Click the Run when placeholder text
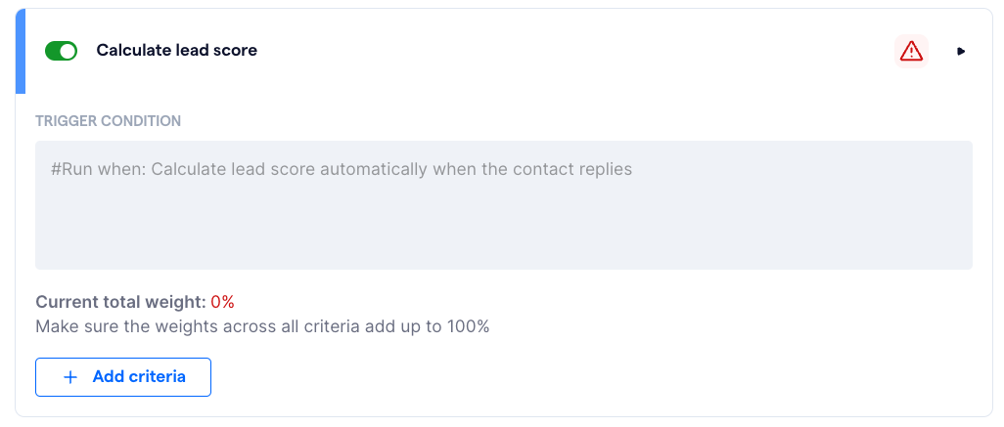 tap(342, 169)
